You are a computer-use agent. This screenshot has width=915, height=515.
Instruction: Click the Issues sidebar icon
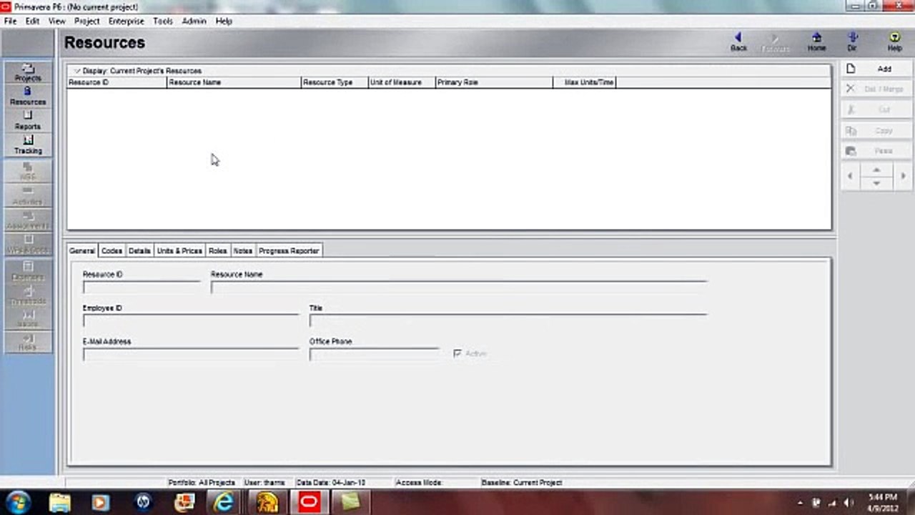[28, 319]
